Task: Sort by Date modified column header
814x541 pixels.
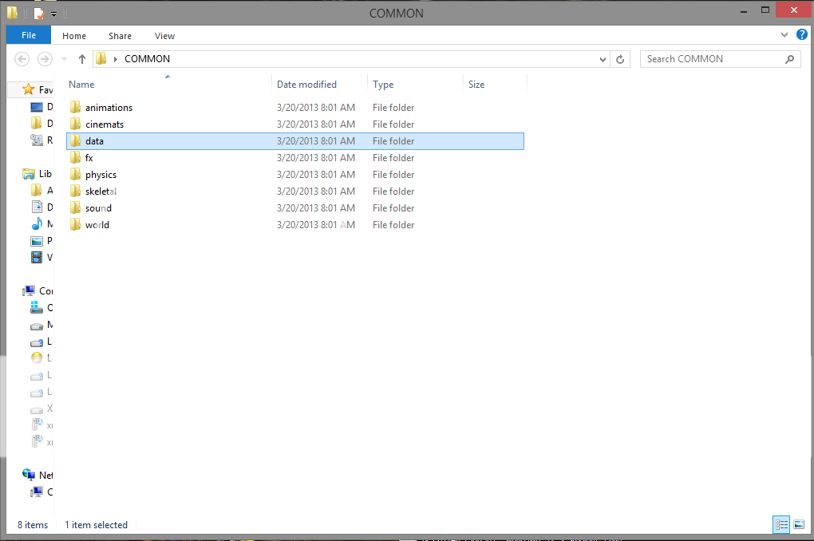Action: tap(306, 85)
